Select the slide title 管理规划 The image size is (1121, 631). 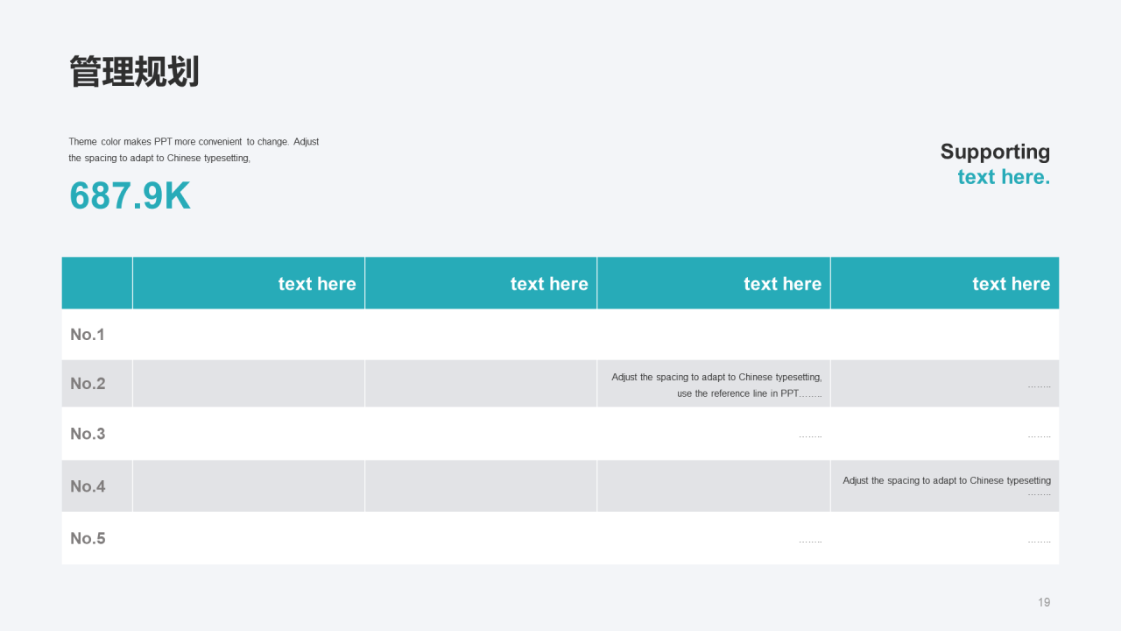(x=134, y=72)
